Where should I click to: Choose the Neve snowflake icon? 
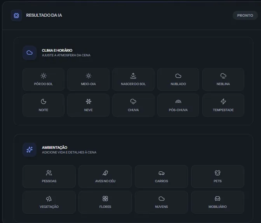click(89, 101)
